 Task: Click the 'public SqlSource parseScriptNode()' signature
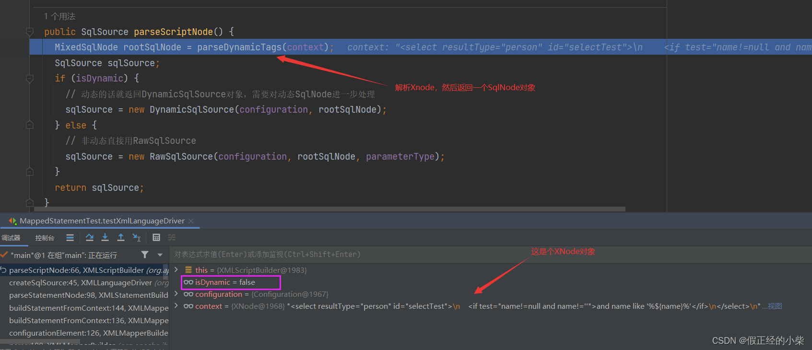tap(134, 32)
